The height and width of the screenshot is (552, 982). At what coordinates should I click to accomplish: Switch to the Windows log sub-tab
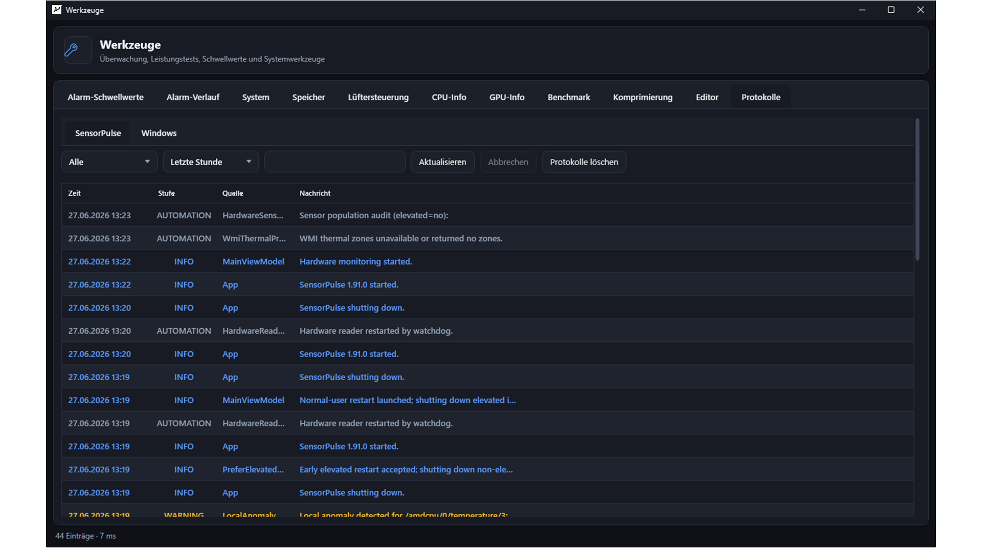tap(159, 133)
